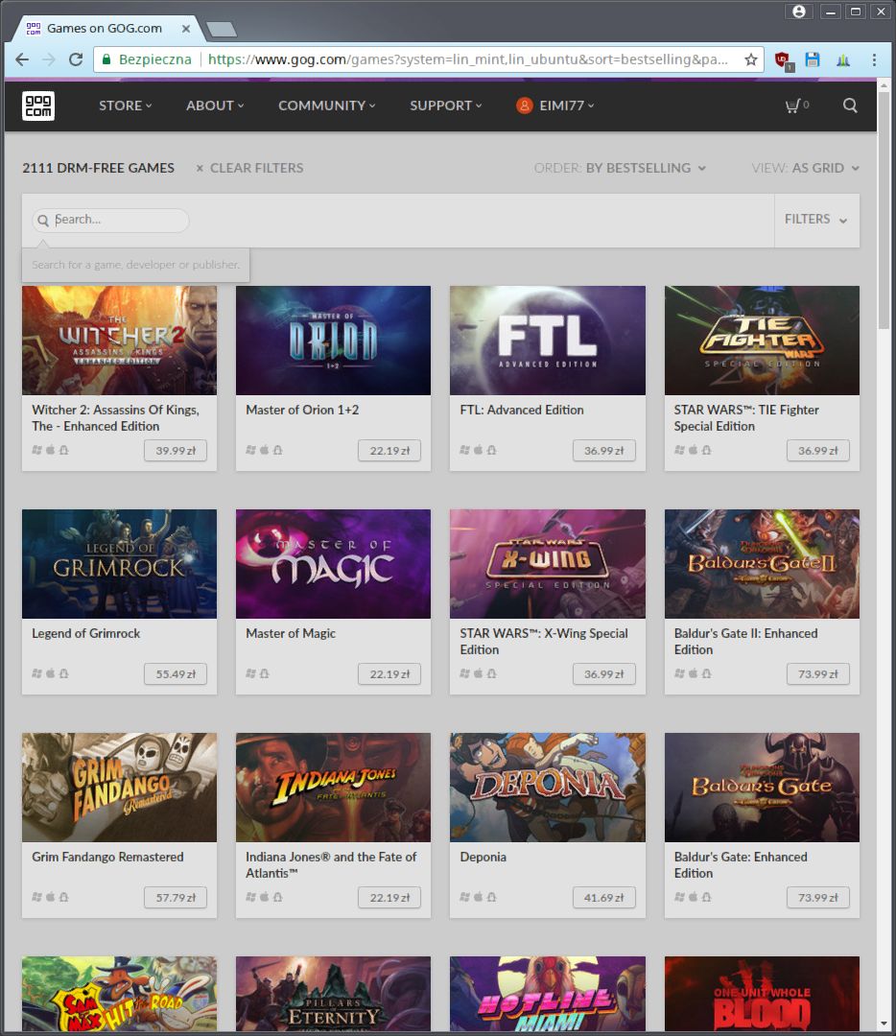The width and height of the screenshot is (896, 1036).
Task: Open the Blood cover image
Action: coord(762,994)
